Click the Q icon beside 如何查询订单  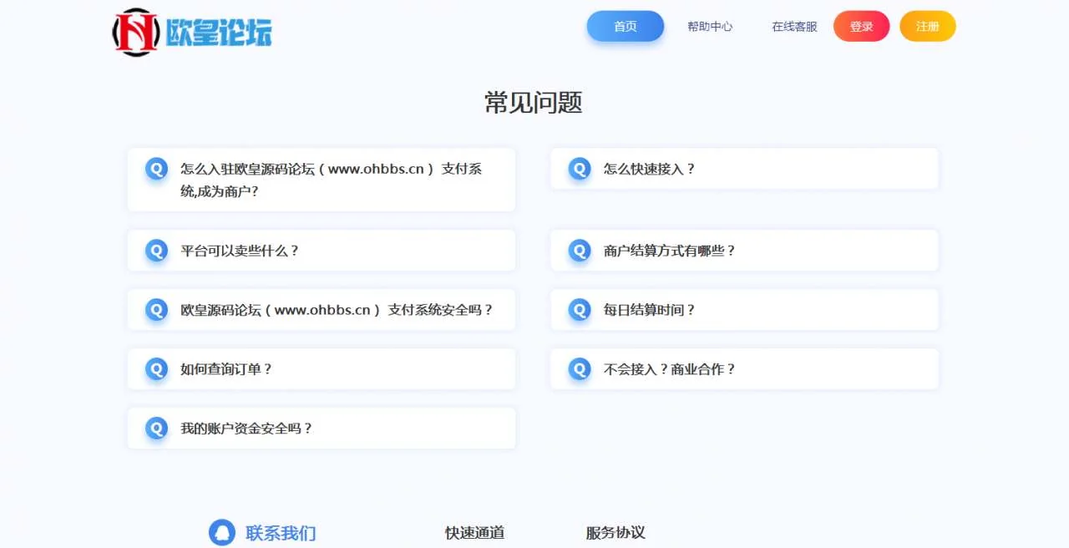156,369
